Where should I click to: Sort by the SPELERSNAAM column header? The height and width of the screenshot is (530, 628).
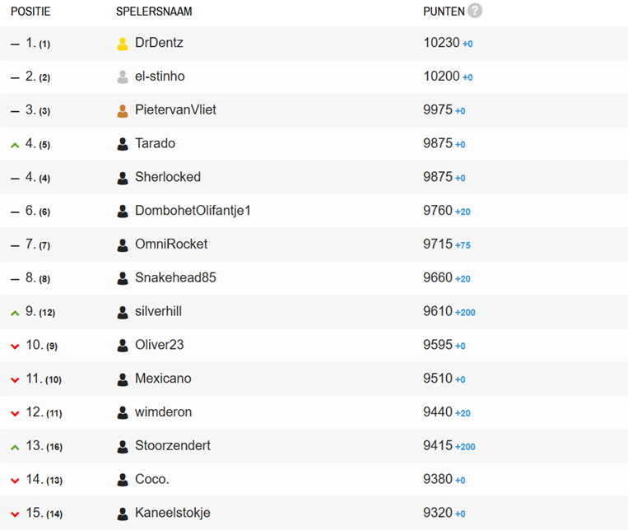pos(154,12)
